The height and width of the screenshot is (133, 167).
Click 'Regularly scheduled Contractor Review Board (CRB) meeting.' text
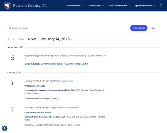pos(53,125)
